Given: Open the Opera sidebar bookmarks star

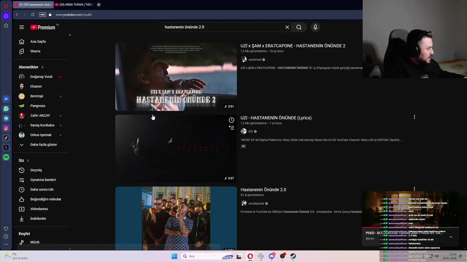Looking at the screenshot, I should [x=6, y=25].
